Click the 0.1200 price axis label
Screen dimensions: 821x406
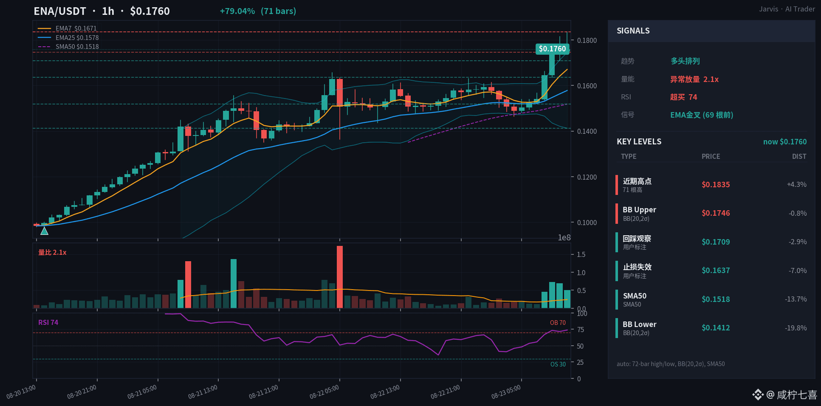[x=587, y=177]
